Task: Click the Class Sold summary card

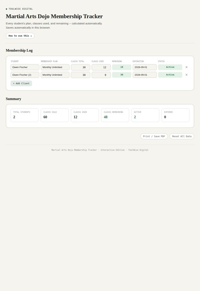Action: point(55,115)
